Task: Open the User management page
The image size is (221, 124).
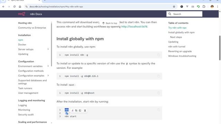Action: [x=28, y=93]
